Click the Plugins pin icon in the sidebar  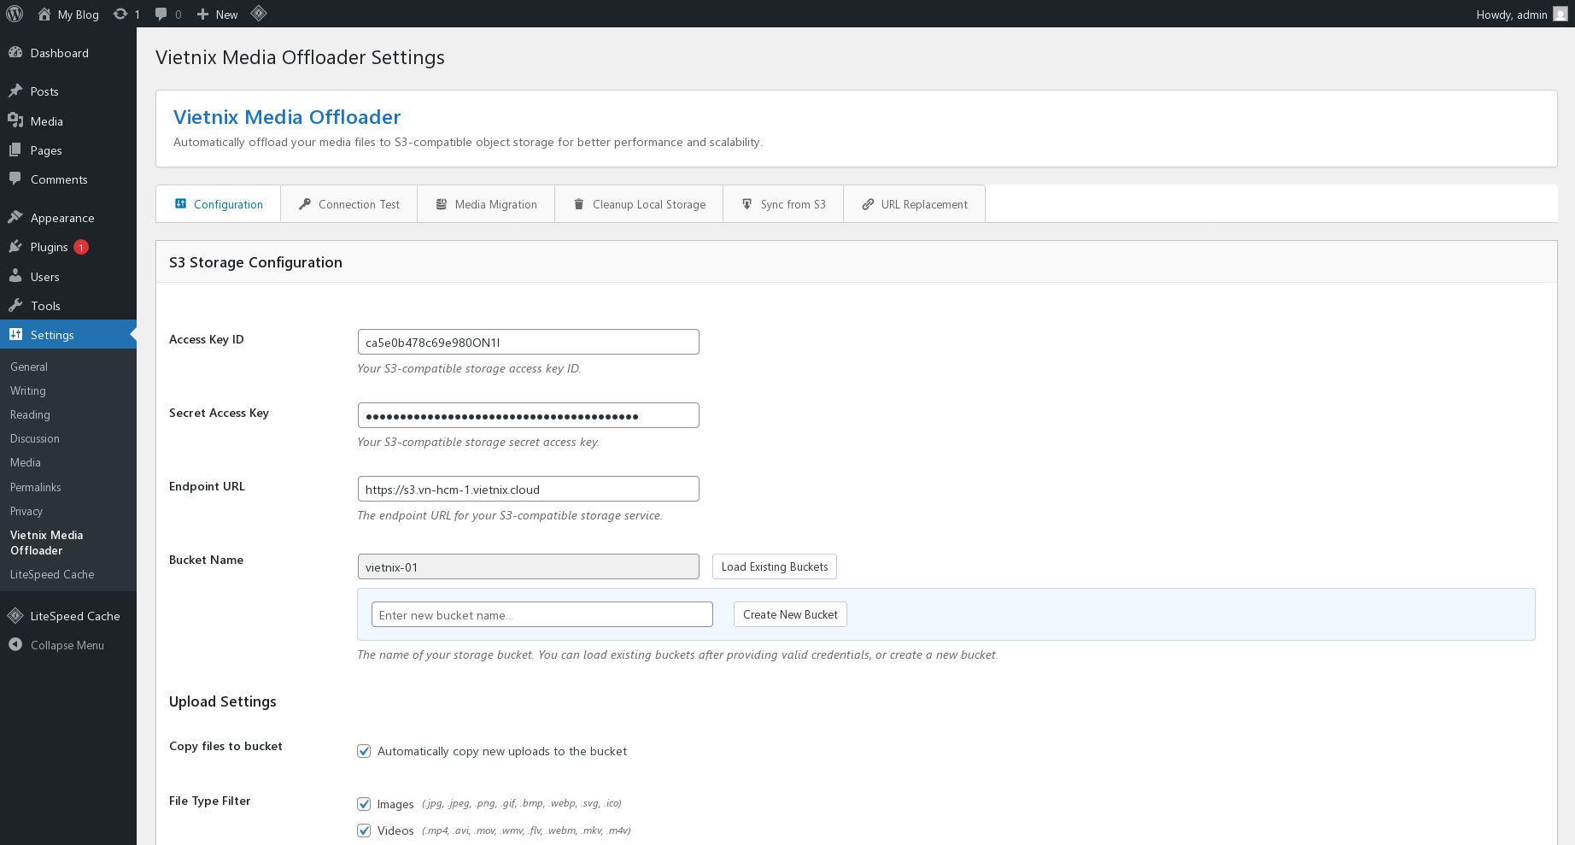click(x=16, y=246)
